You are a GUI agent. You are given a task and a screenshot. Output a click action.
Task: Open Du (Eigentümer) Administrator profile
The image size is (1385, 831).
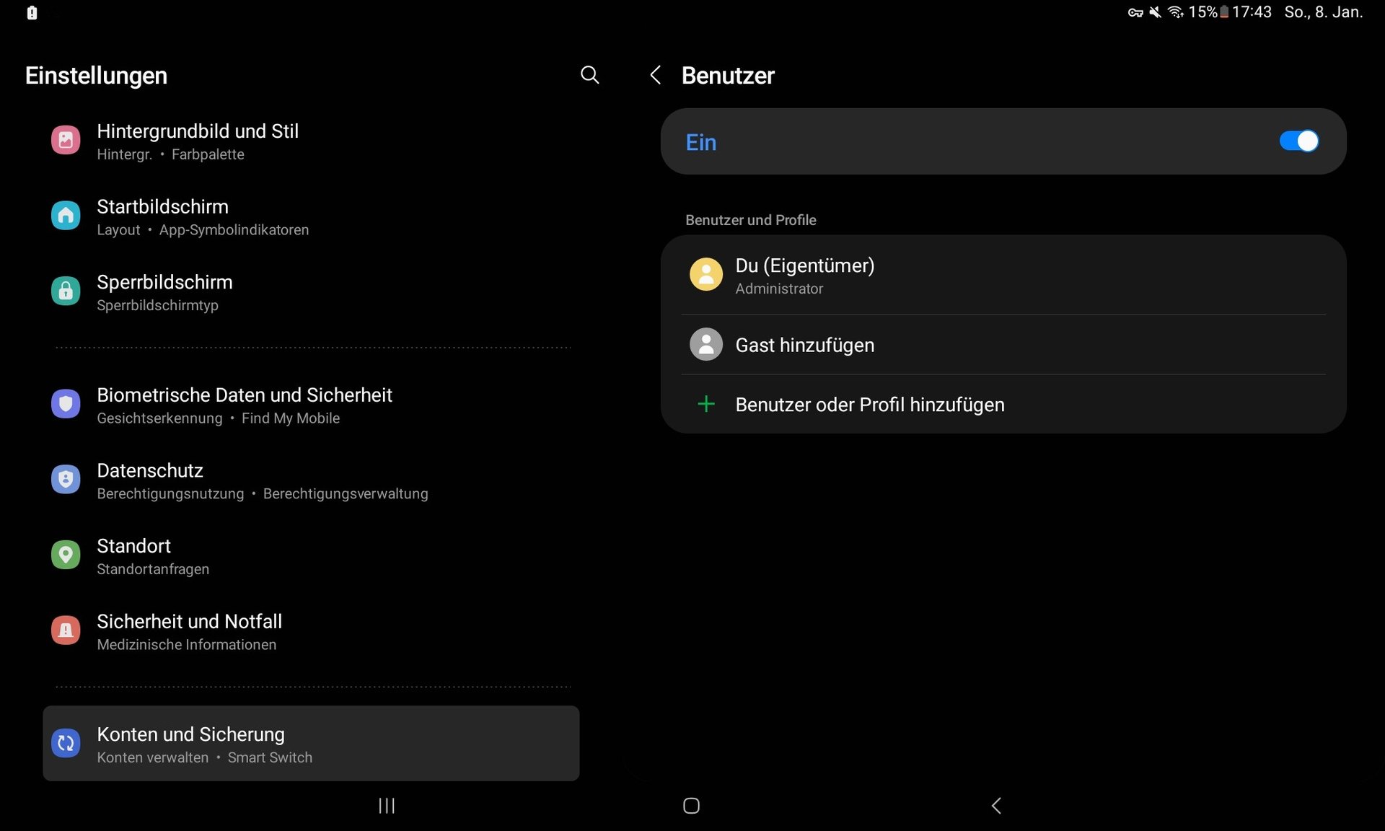[804, 276]
